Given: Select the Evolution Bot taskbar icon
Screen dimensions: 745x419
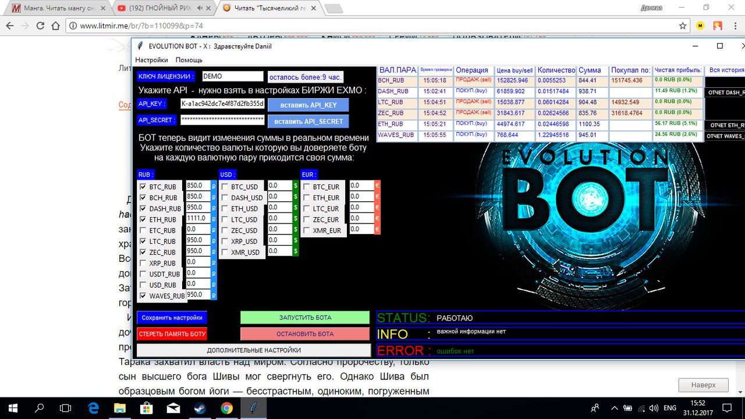Looking at the screenshot, I should pyautogui.click(x=254, y=408).
